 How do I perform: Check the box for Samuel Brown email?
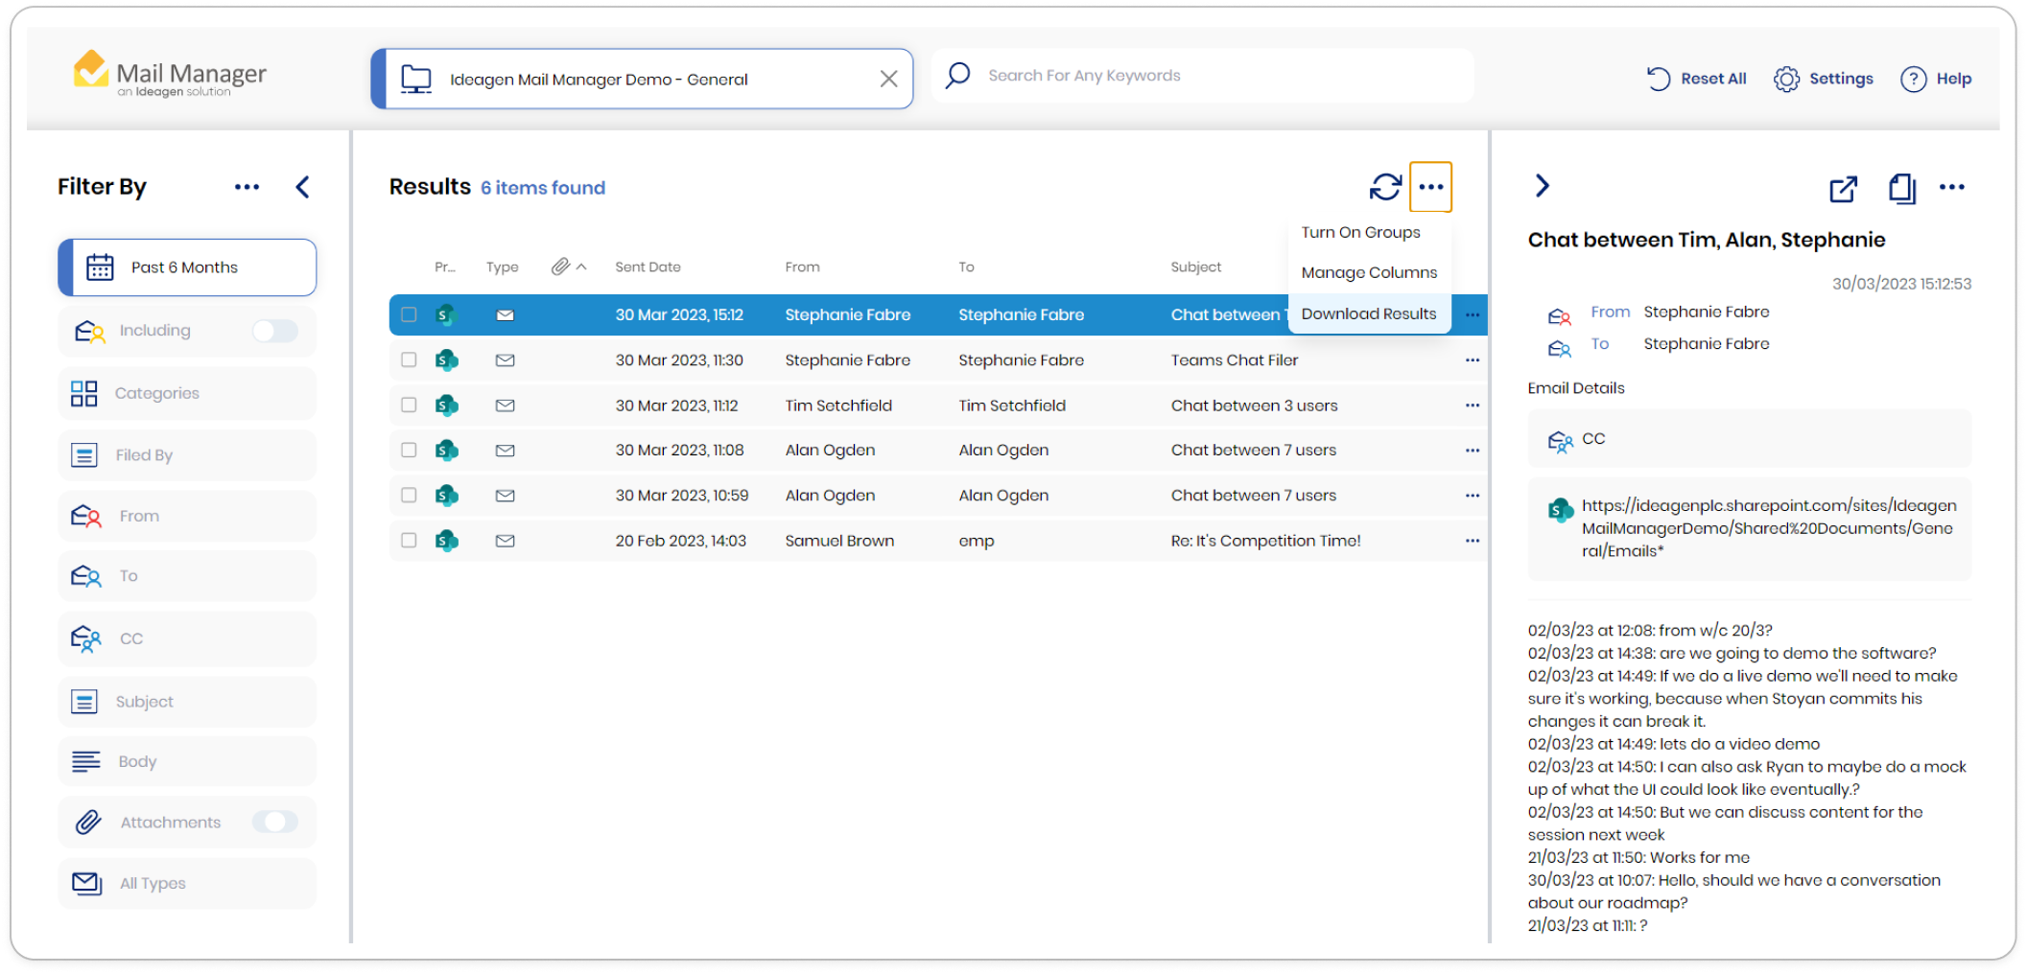pos(409,541)
